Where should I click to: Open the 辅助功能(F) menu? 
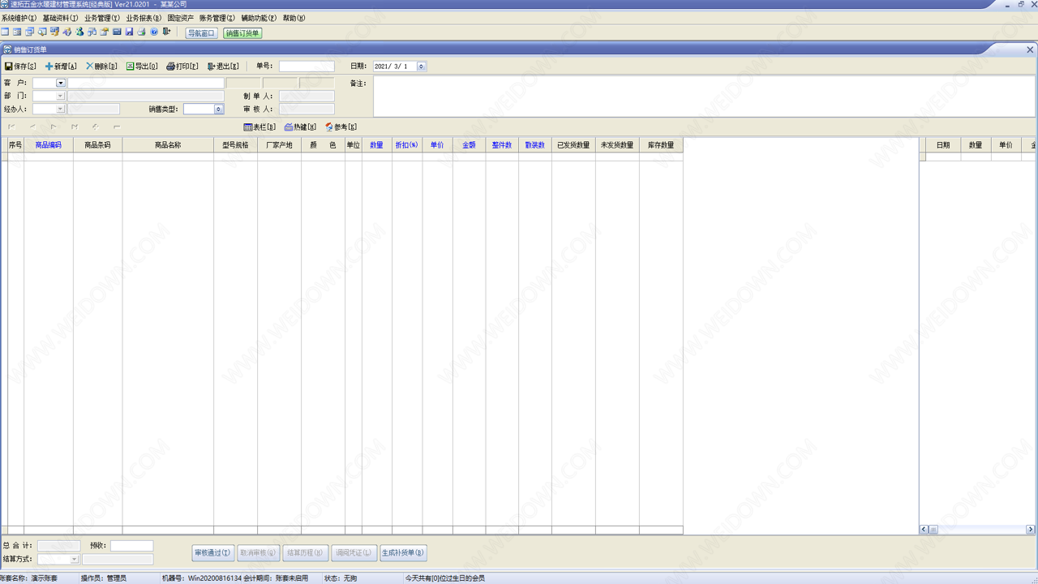click(x=259, y=18)
